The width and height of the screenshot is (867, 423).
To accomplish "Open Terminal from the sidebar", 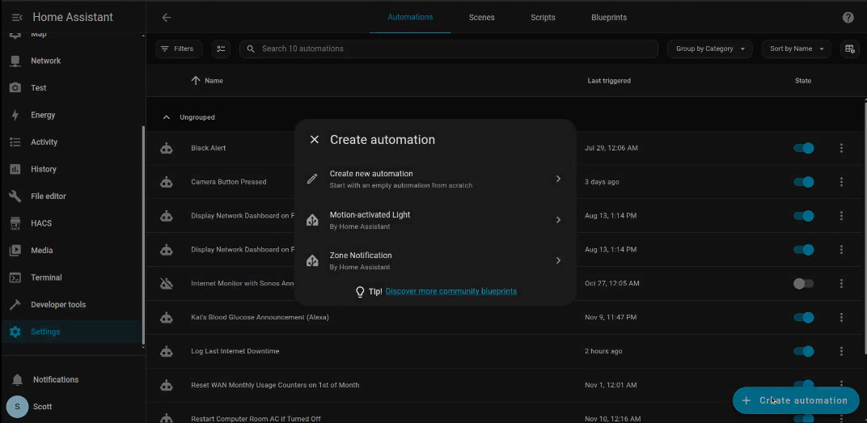I will 46,277.
